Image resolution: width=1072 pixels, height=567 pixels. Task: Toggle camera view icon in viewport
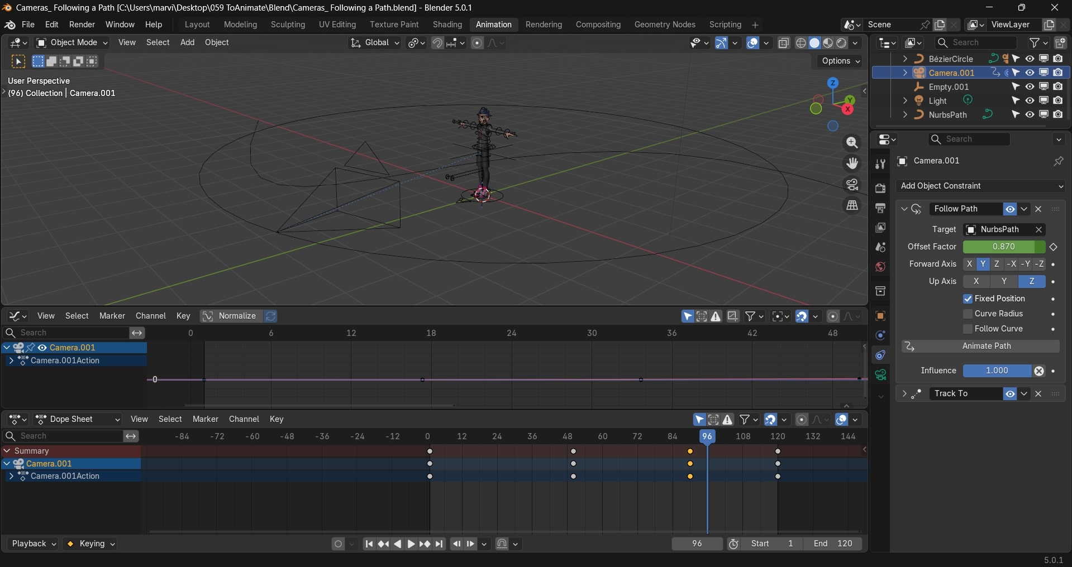tap(852, 184)
